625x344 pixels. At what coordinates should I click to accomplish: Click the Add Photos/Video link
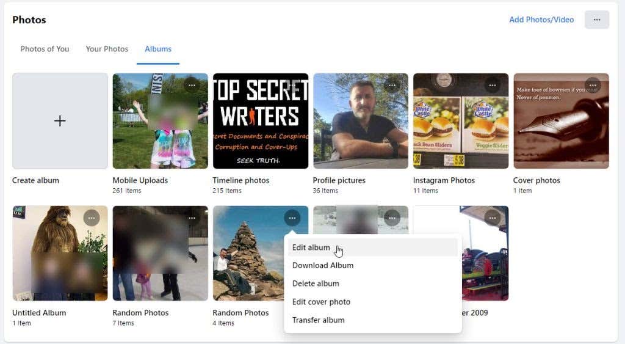(x=541, y=20)
